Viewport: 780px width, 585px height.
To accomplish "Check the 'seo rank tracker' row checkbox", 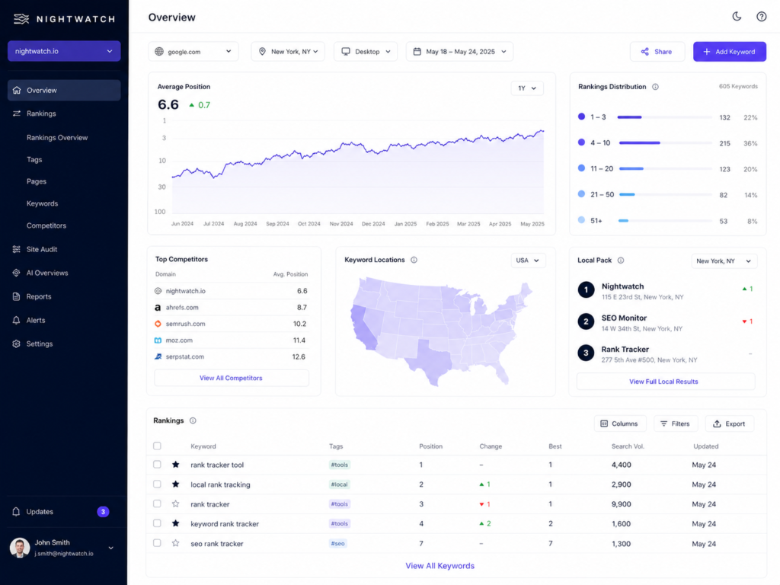I will 157,542.
